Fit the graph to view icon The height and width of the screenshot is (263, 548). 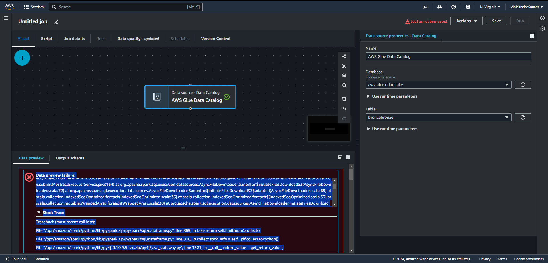click(x=344, y=66)
